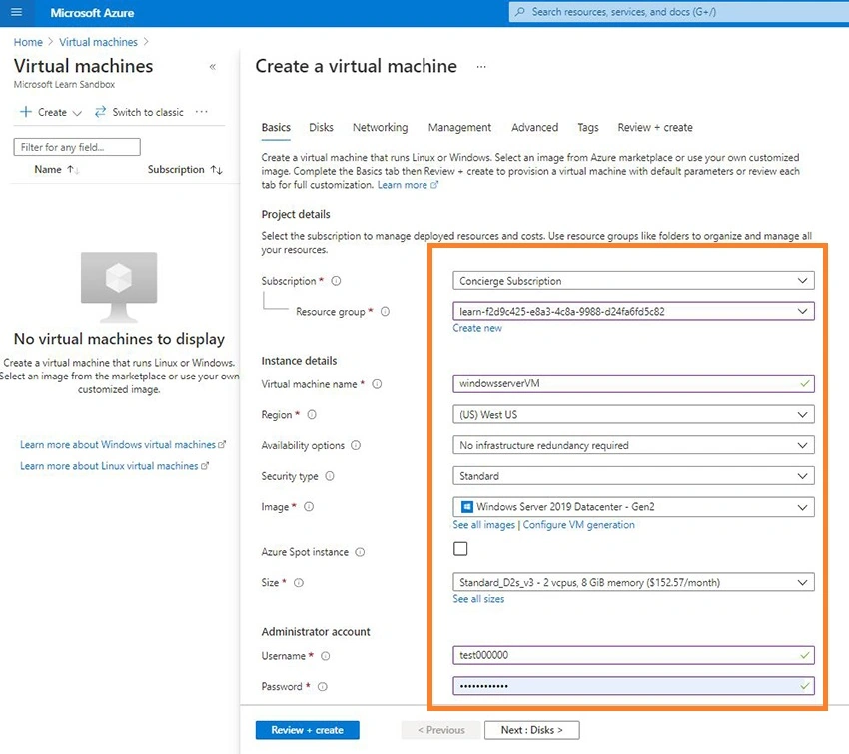849x754 pixels.
Task: Show info tooltip for Region
Action: tap(312, 415)
